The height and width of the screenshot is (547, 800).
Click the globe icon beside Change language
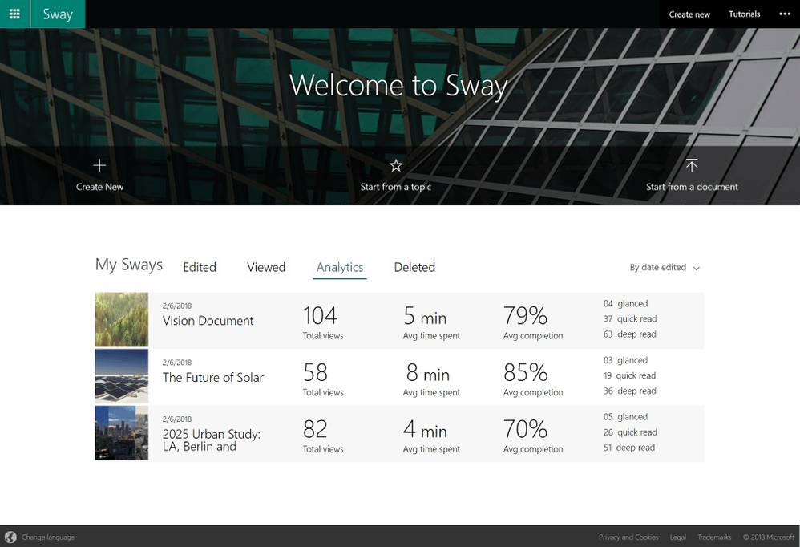click(10, 537)
